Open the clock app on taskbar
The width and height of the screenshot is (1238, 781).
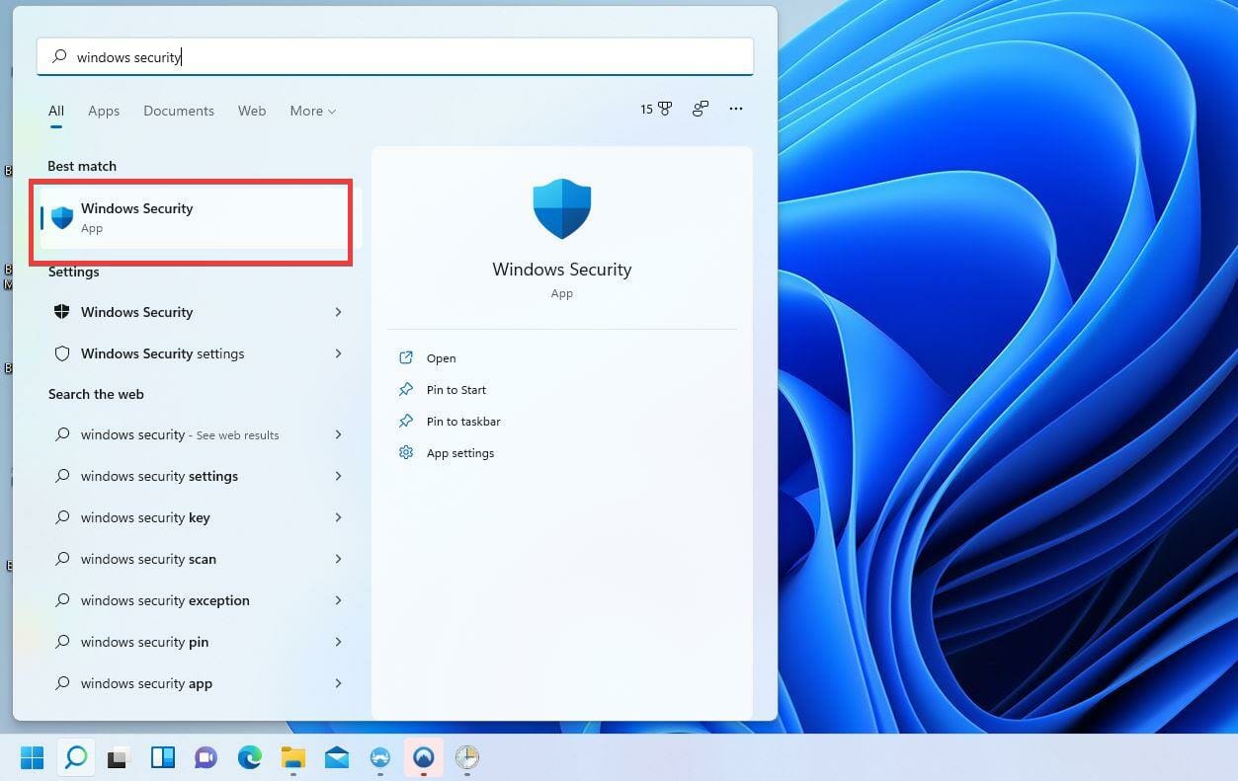(467, 757)
